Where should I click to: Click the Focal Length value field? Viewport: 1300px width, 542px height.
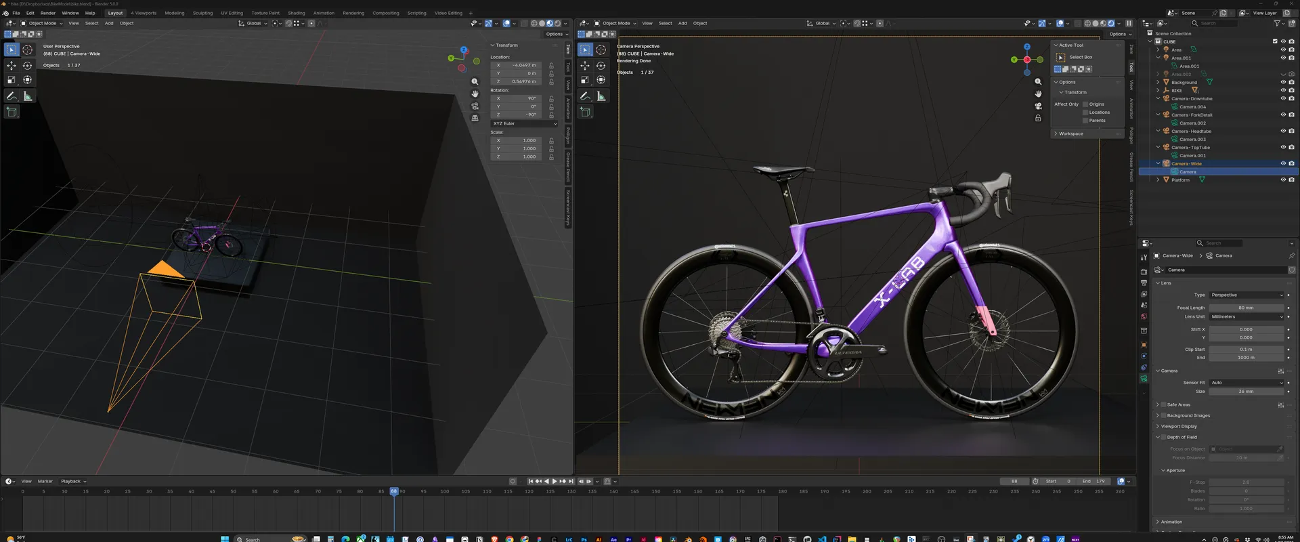(x=1246, y=308)
